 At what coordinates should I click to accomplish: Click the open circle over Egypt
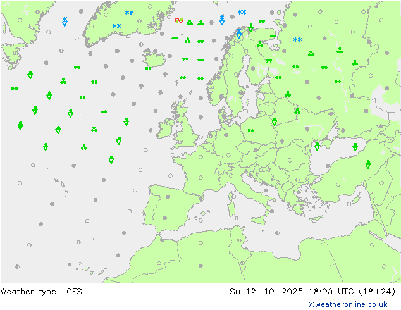point(331,264)
